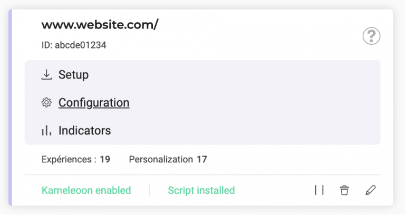Click the Expériences label
The image size is (405, 215).
coord(69,159)
